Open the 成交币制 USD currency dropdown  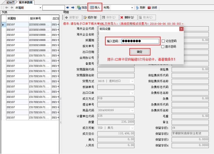[x=132, y=128]
